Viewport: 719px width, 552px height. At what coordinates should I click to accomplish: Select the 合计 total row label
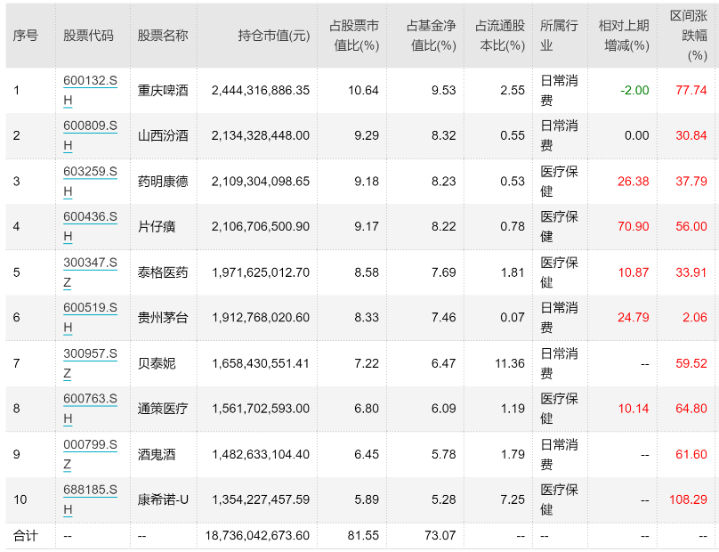coord(25,535)
